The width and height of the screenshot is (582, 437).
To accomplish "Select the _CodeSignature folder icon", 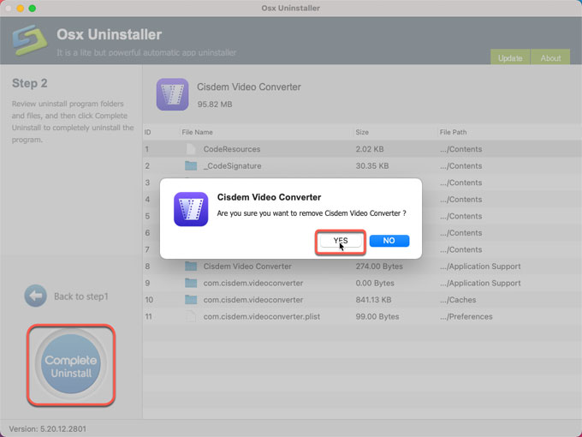I will pyautogui.click(x=191, y=165).
